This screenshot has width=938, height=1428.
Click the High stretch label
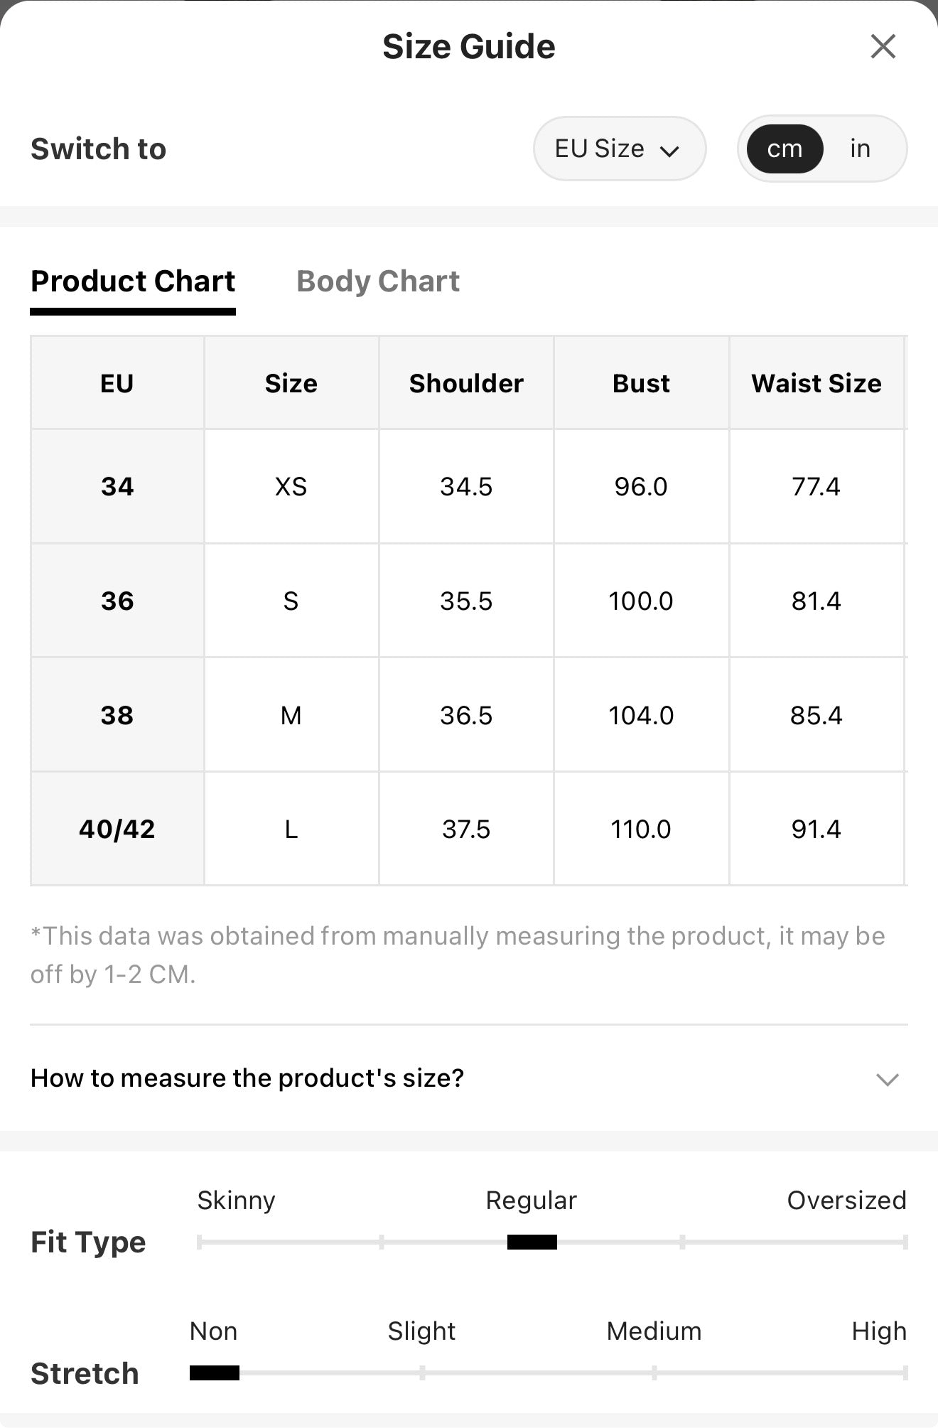[x=879, y=1331]
